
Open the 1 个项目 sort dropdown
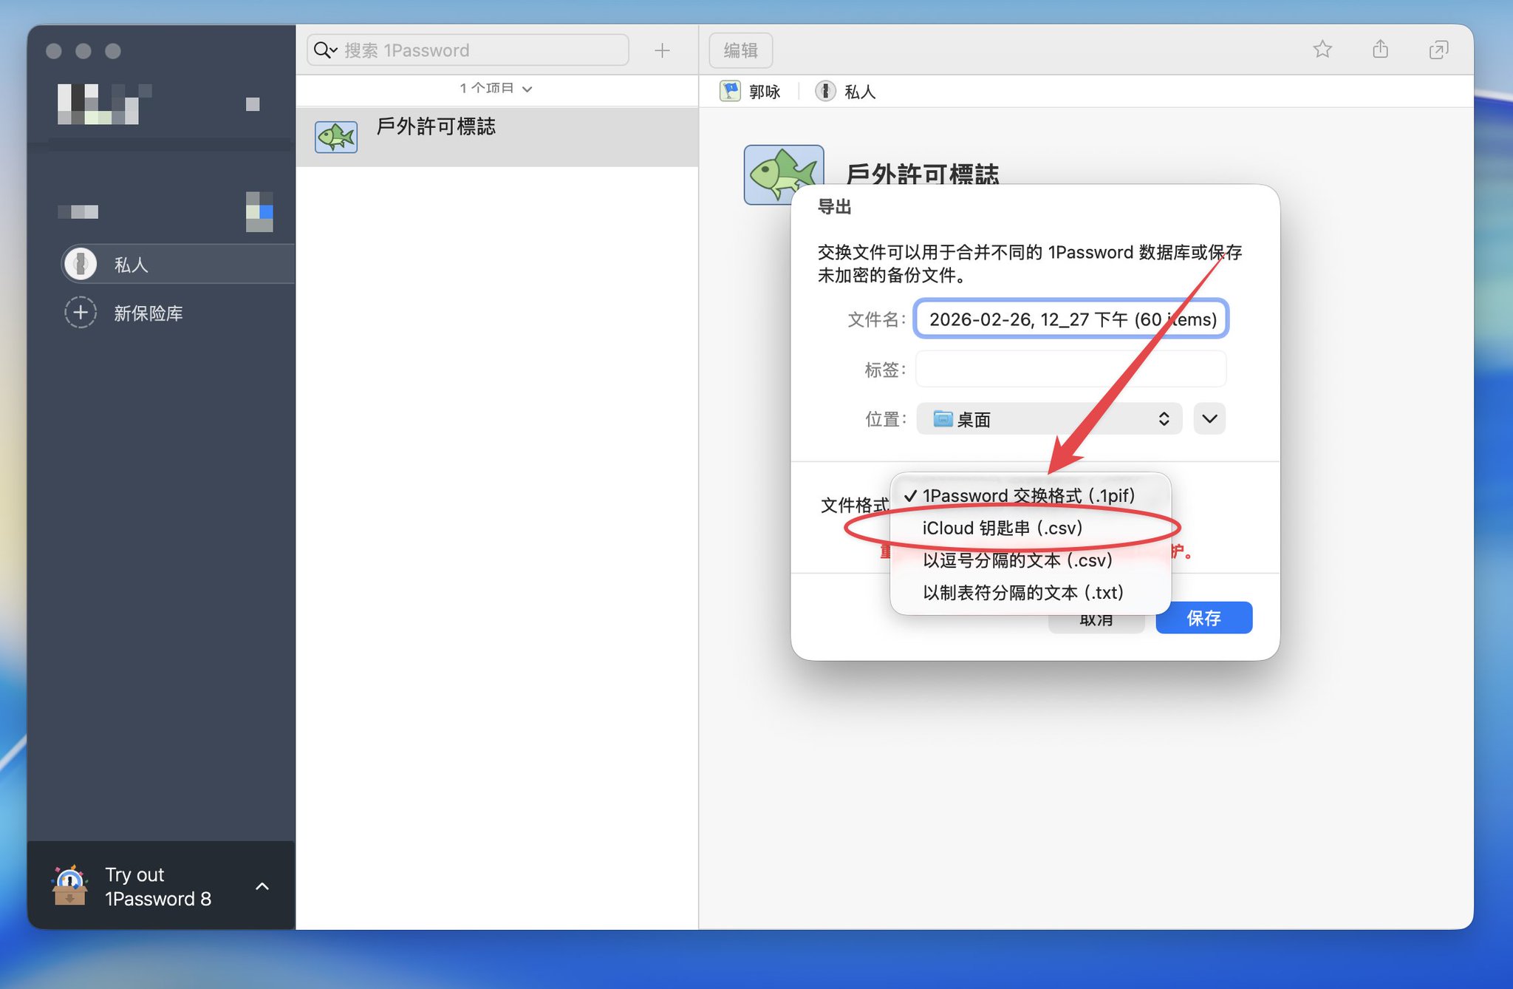pyautogui.click(x=496, y=88)
